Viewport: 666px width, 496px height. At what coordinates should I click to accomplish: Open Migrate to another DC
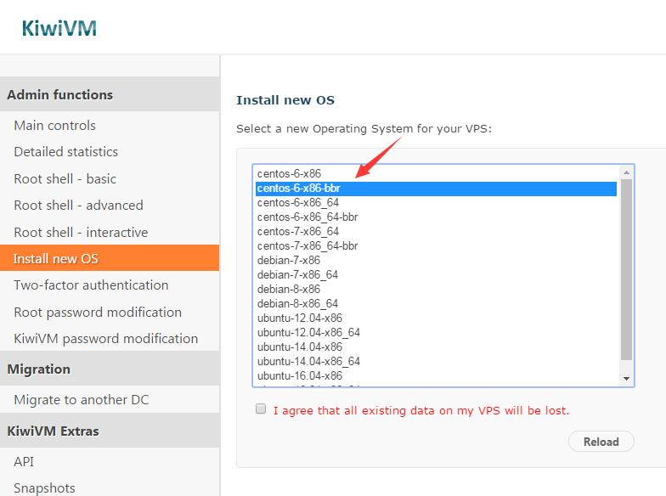82,399
